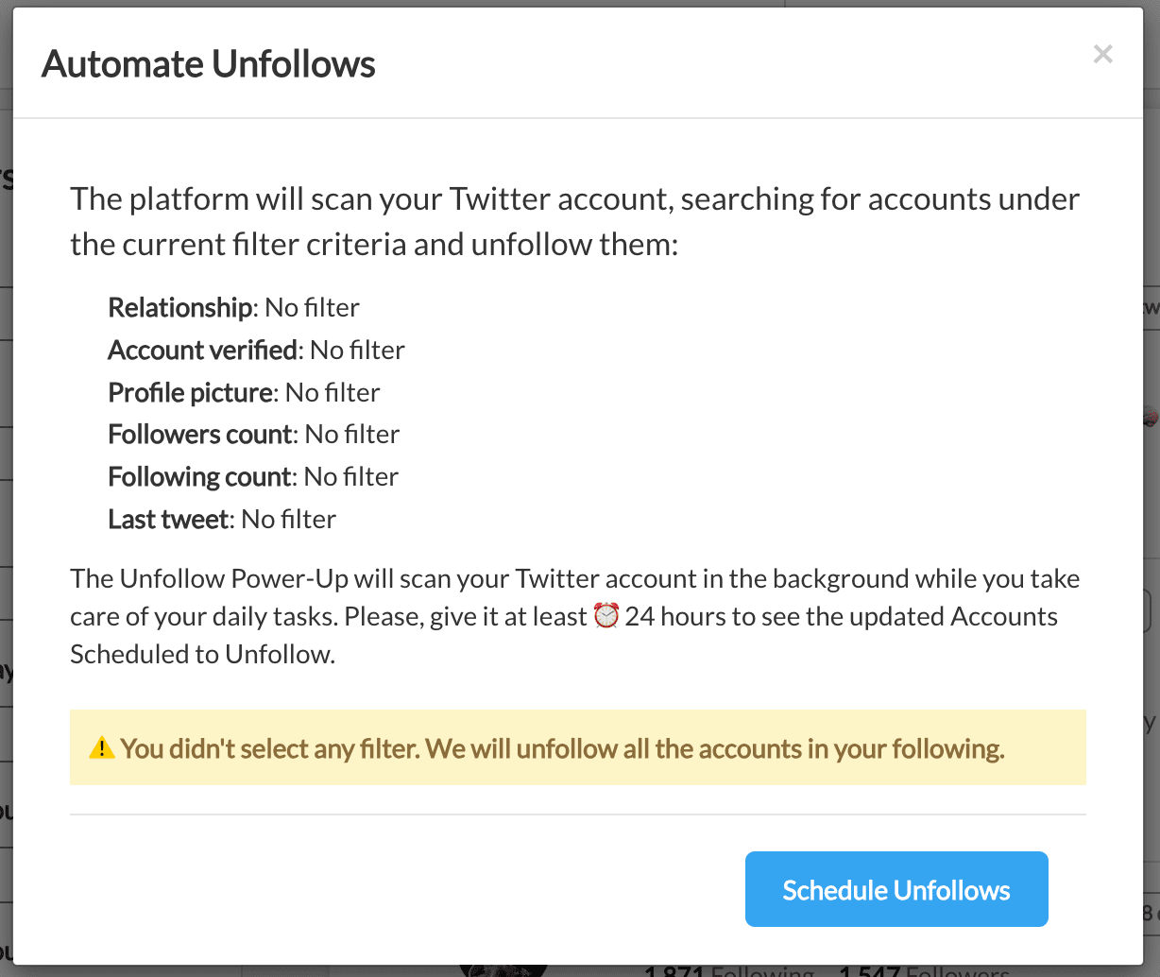Select the Automate Unfollows dialog title
This screenshot has height=977, width=1160.
pos(209,64)
